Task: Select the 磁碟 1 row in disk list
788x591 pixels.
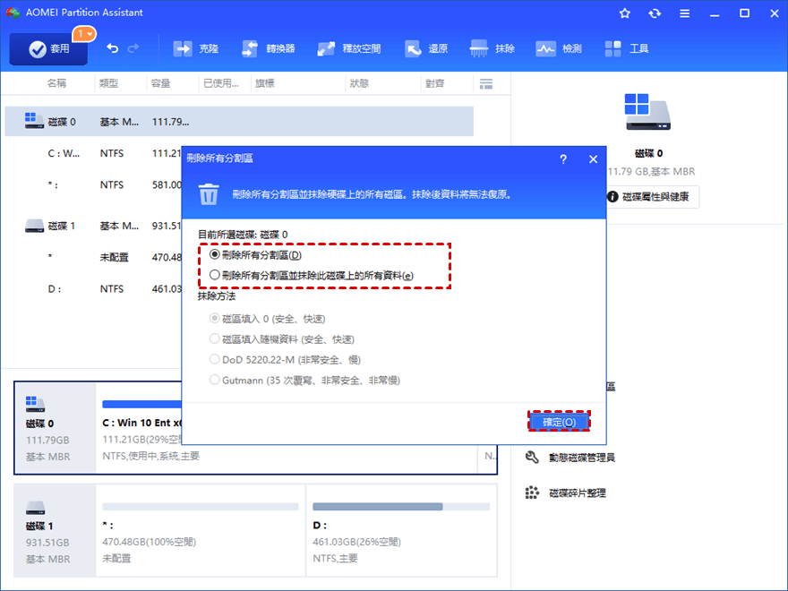Action: click(93, 227)
